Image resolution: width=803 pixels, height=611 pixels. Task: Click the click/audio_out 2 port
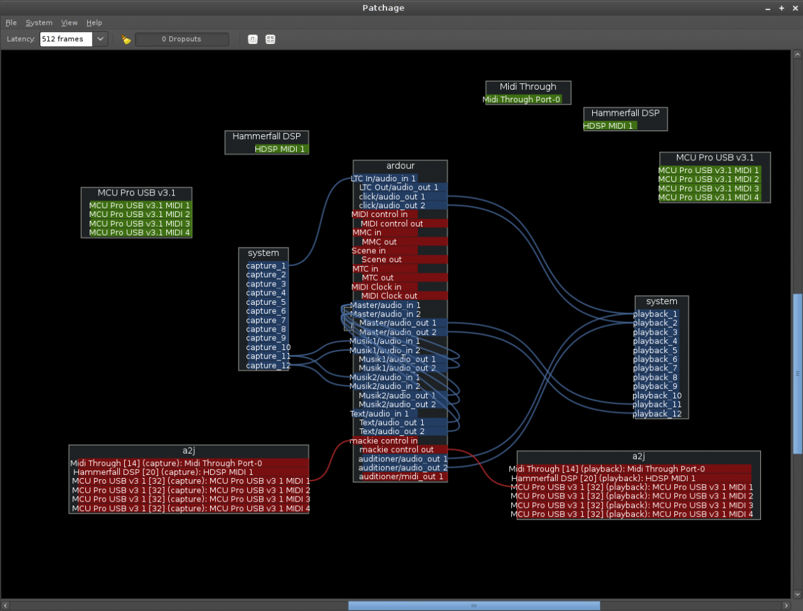[400, 206]
